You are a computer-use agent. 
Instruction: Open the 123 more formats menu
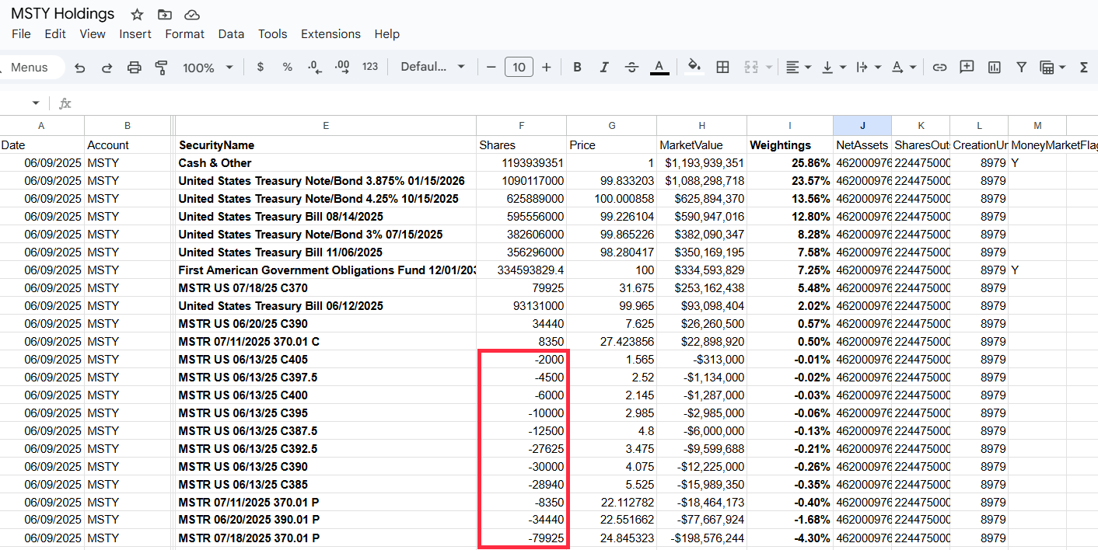370,68
